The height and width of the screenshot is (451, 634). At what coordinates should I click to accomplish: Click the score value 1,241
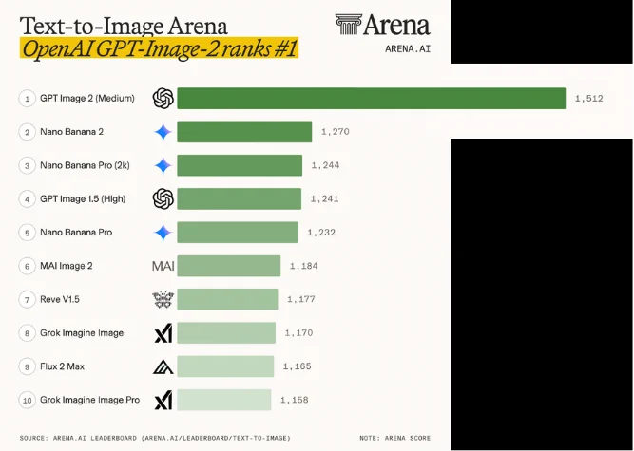coord(325,198)
